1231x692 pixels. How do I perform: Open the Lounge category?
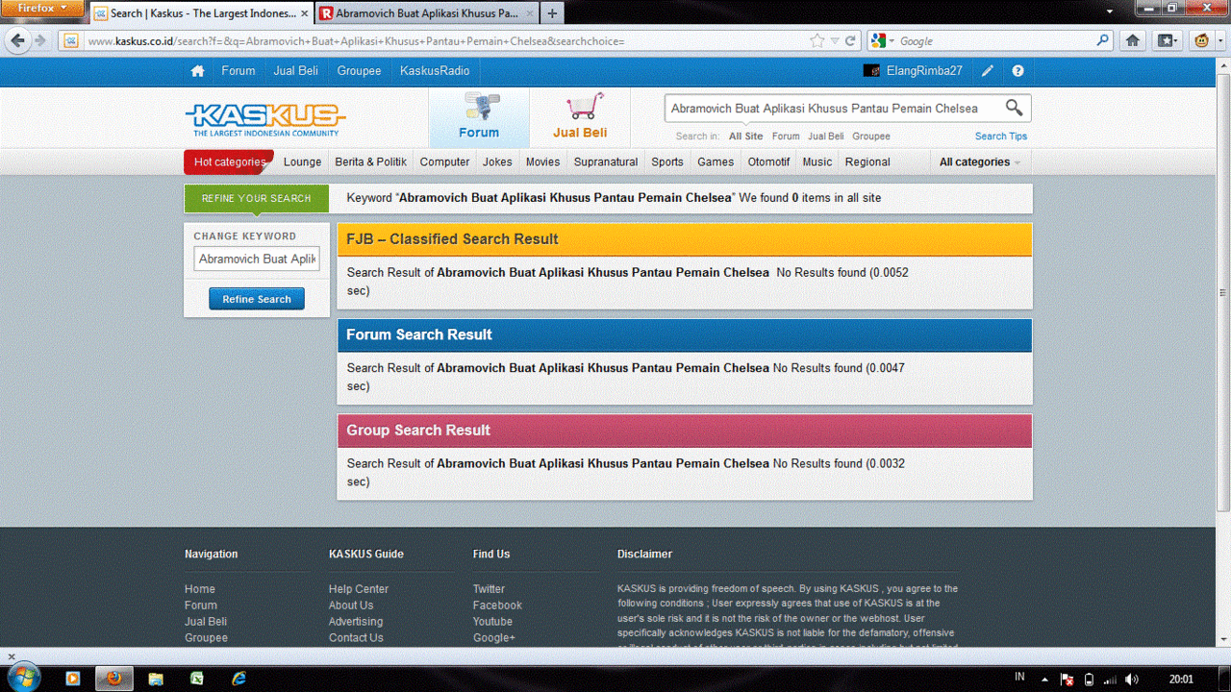pyautogui.click(x=302, y=162)
